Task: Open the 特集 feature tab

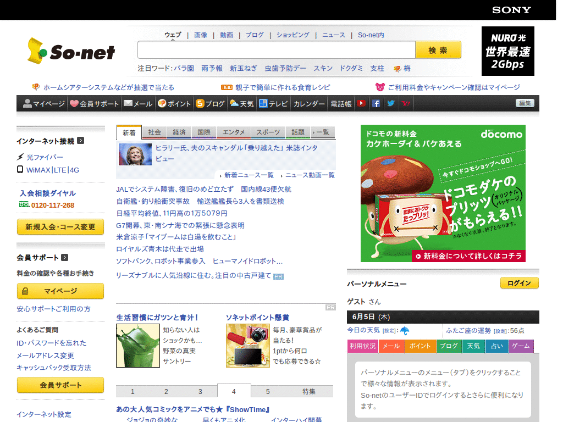Action: pyautogui.click(x=309, y=391)
